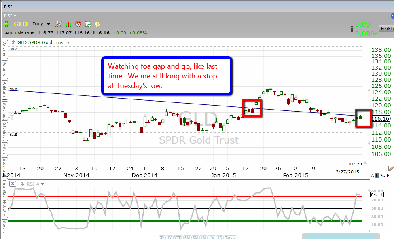
Task: Click the light blue time range scrollbar
Action: pyautogui.click(x=341, y=236)
